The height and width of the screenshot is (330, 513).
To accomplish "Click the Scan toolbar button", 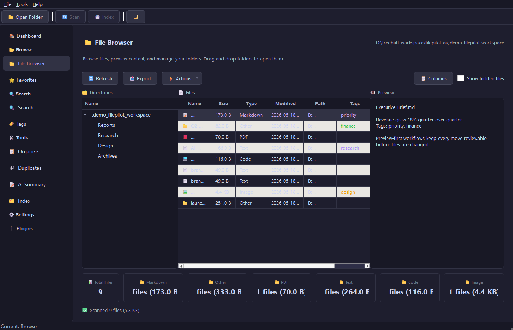I will tap(71, 17).
